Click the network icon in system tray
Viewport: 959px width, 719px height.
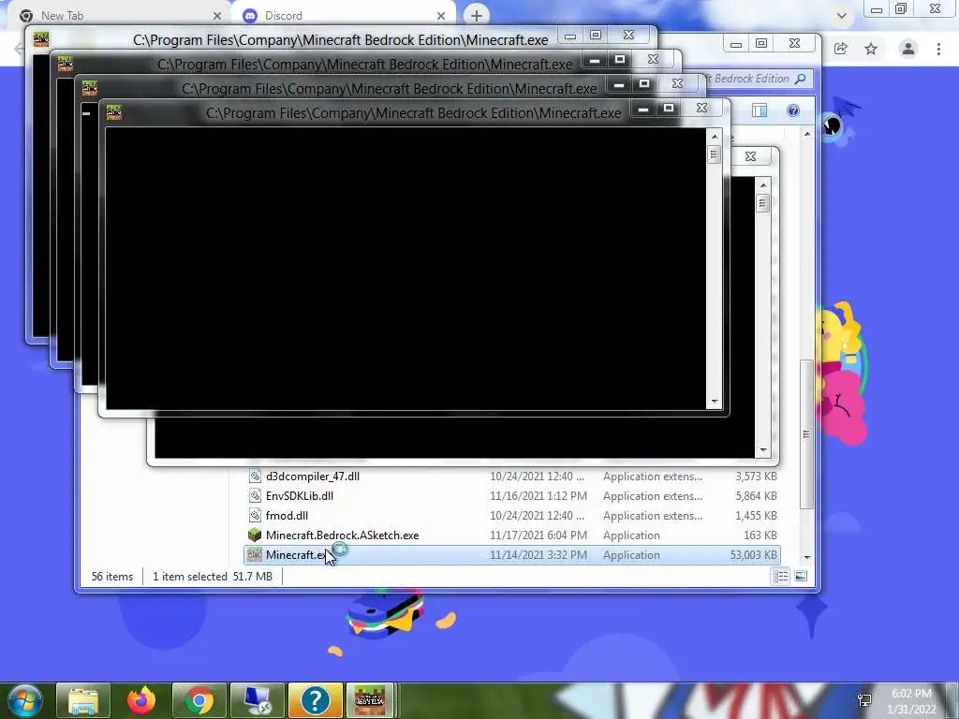[864, 700]
